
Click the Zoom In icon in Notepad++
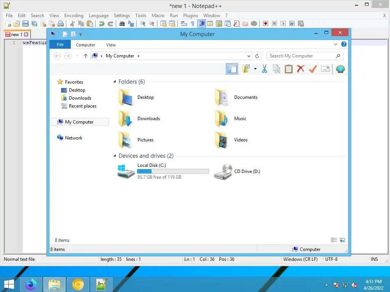pyautogui.click(x=143, y=24)
